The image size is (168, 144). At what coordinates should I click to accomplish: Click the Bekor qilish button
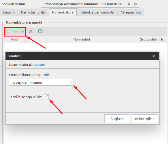145,119
